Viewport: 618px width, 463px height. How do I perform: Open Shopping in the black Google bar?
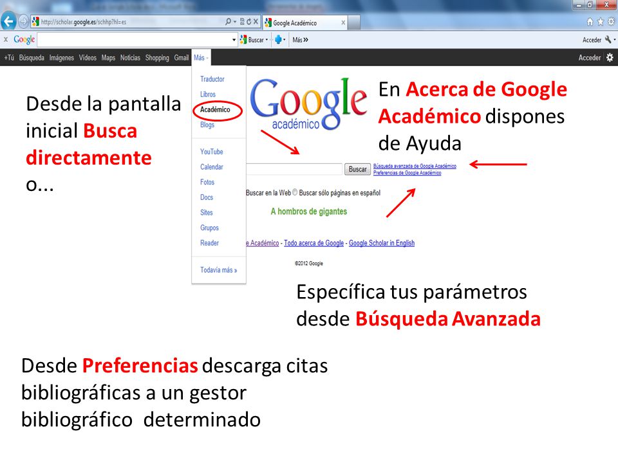coord(157,57)
